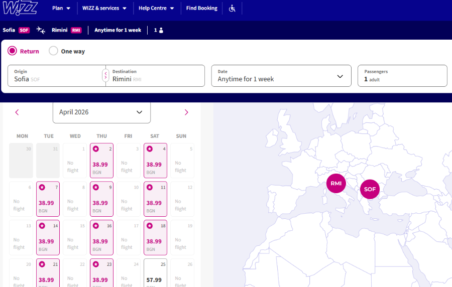Click the passenger person icon in summary bar

161,30
